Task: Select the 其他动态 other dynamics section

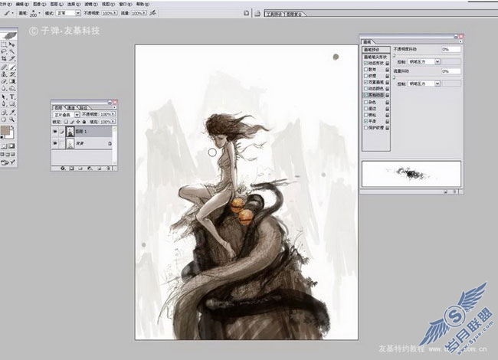Action: (x=376, y=95)
